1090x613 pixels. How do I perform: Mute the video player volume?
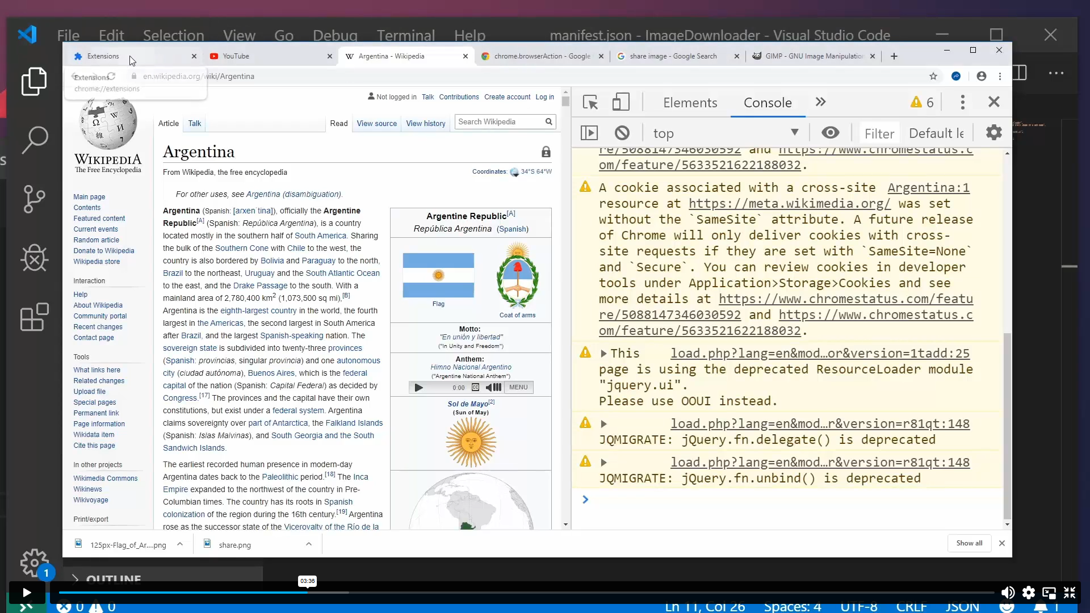[x=1008, y=593]
